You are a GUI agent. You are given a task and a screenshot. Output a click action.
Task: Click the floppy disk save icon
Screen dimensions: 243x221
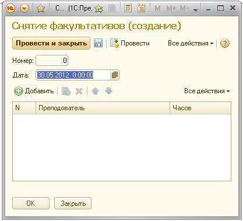98,43
